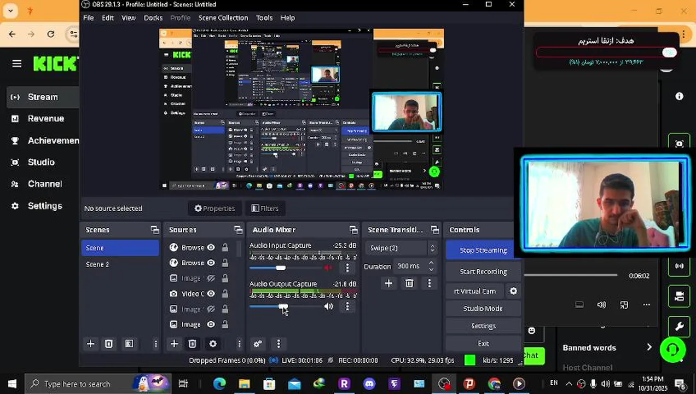Unmute Audio Input Capture red speaker
The width and height of the screenshot is (696, 394).
[328, 268]
